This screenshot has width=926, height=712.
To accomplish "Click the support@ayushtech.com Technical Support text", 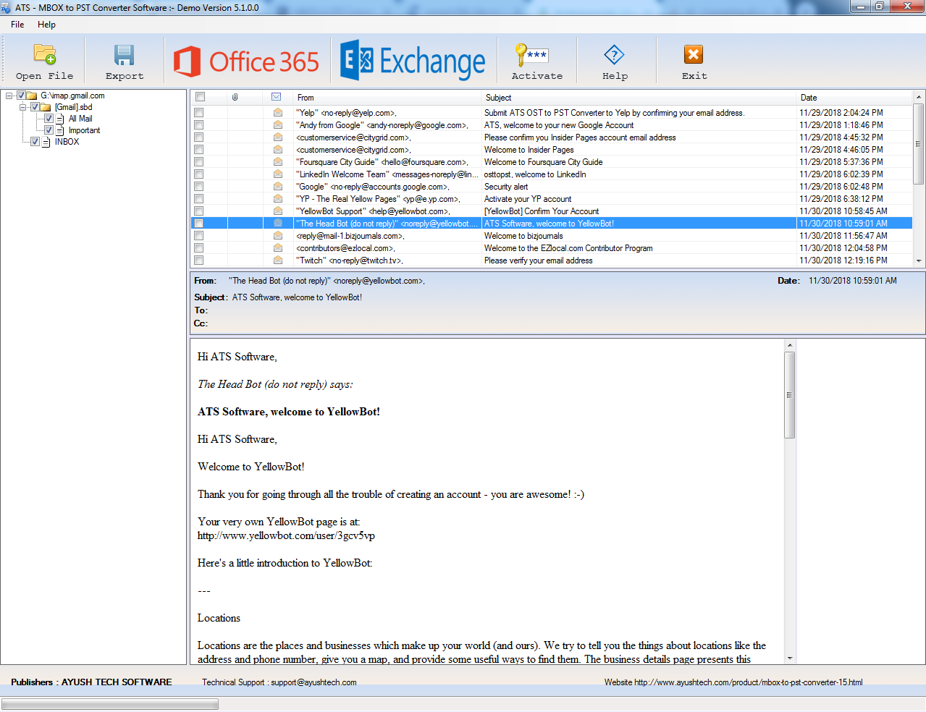I will 279,682.
